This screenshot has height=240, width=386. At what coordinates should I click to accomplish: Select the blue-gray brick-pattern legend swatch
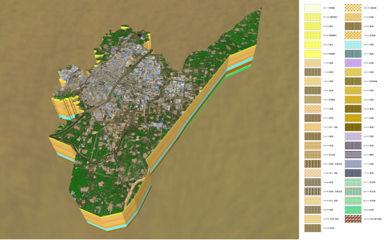coord(353,164)
